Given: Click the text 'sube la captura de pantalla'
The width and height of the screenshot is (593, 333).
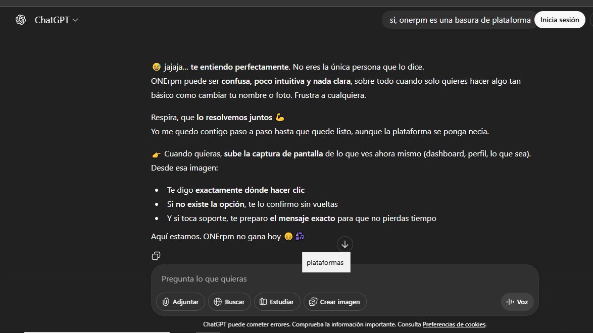Looking at the screenshot, I should pos(273,154).
